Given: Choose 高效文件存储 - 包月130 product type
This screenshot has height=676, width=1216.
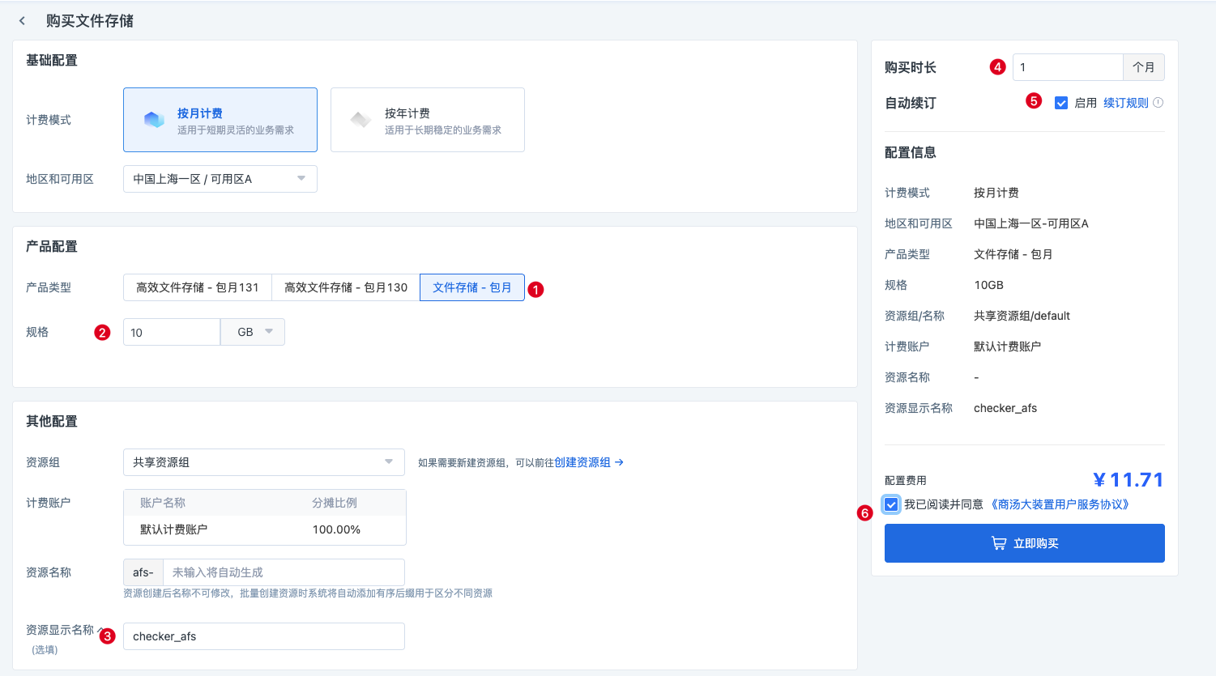Looking at the screenshot, I should point(346,287).
